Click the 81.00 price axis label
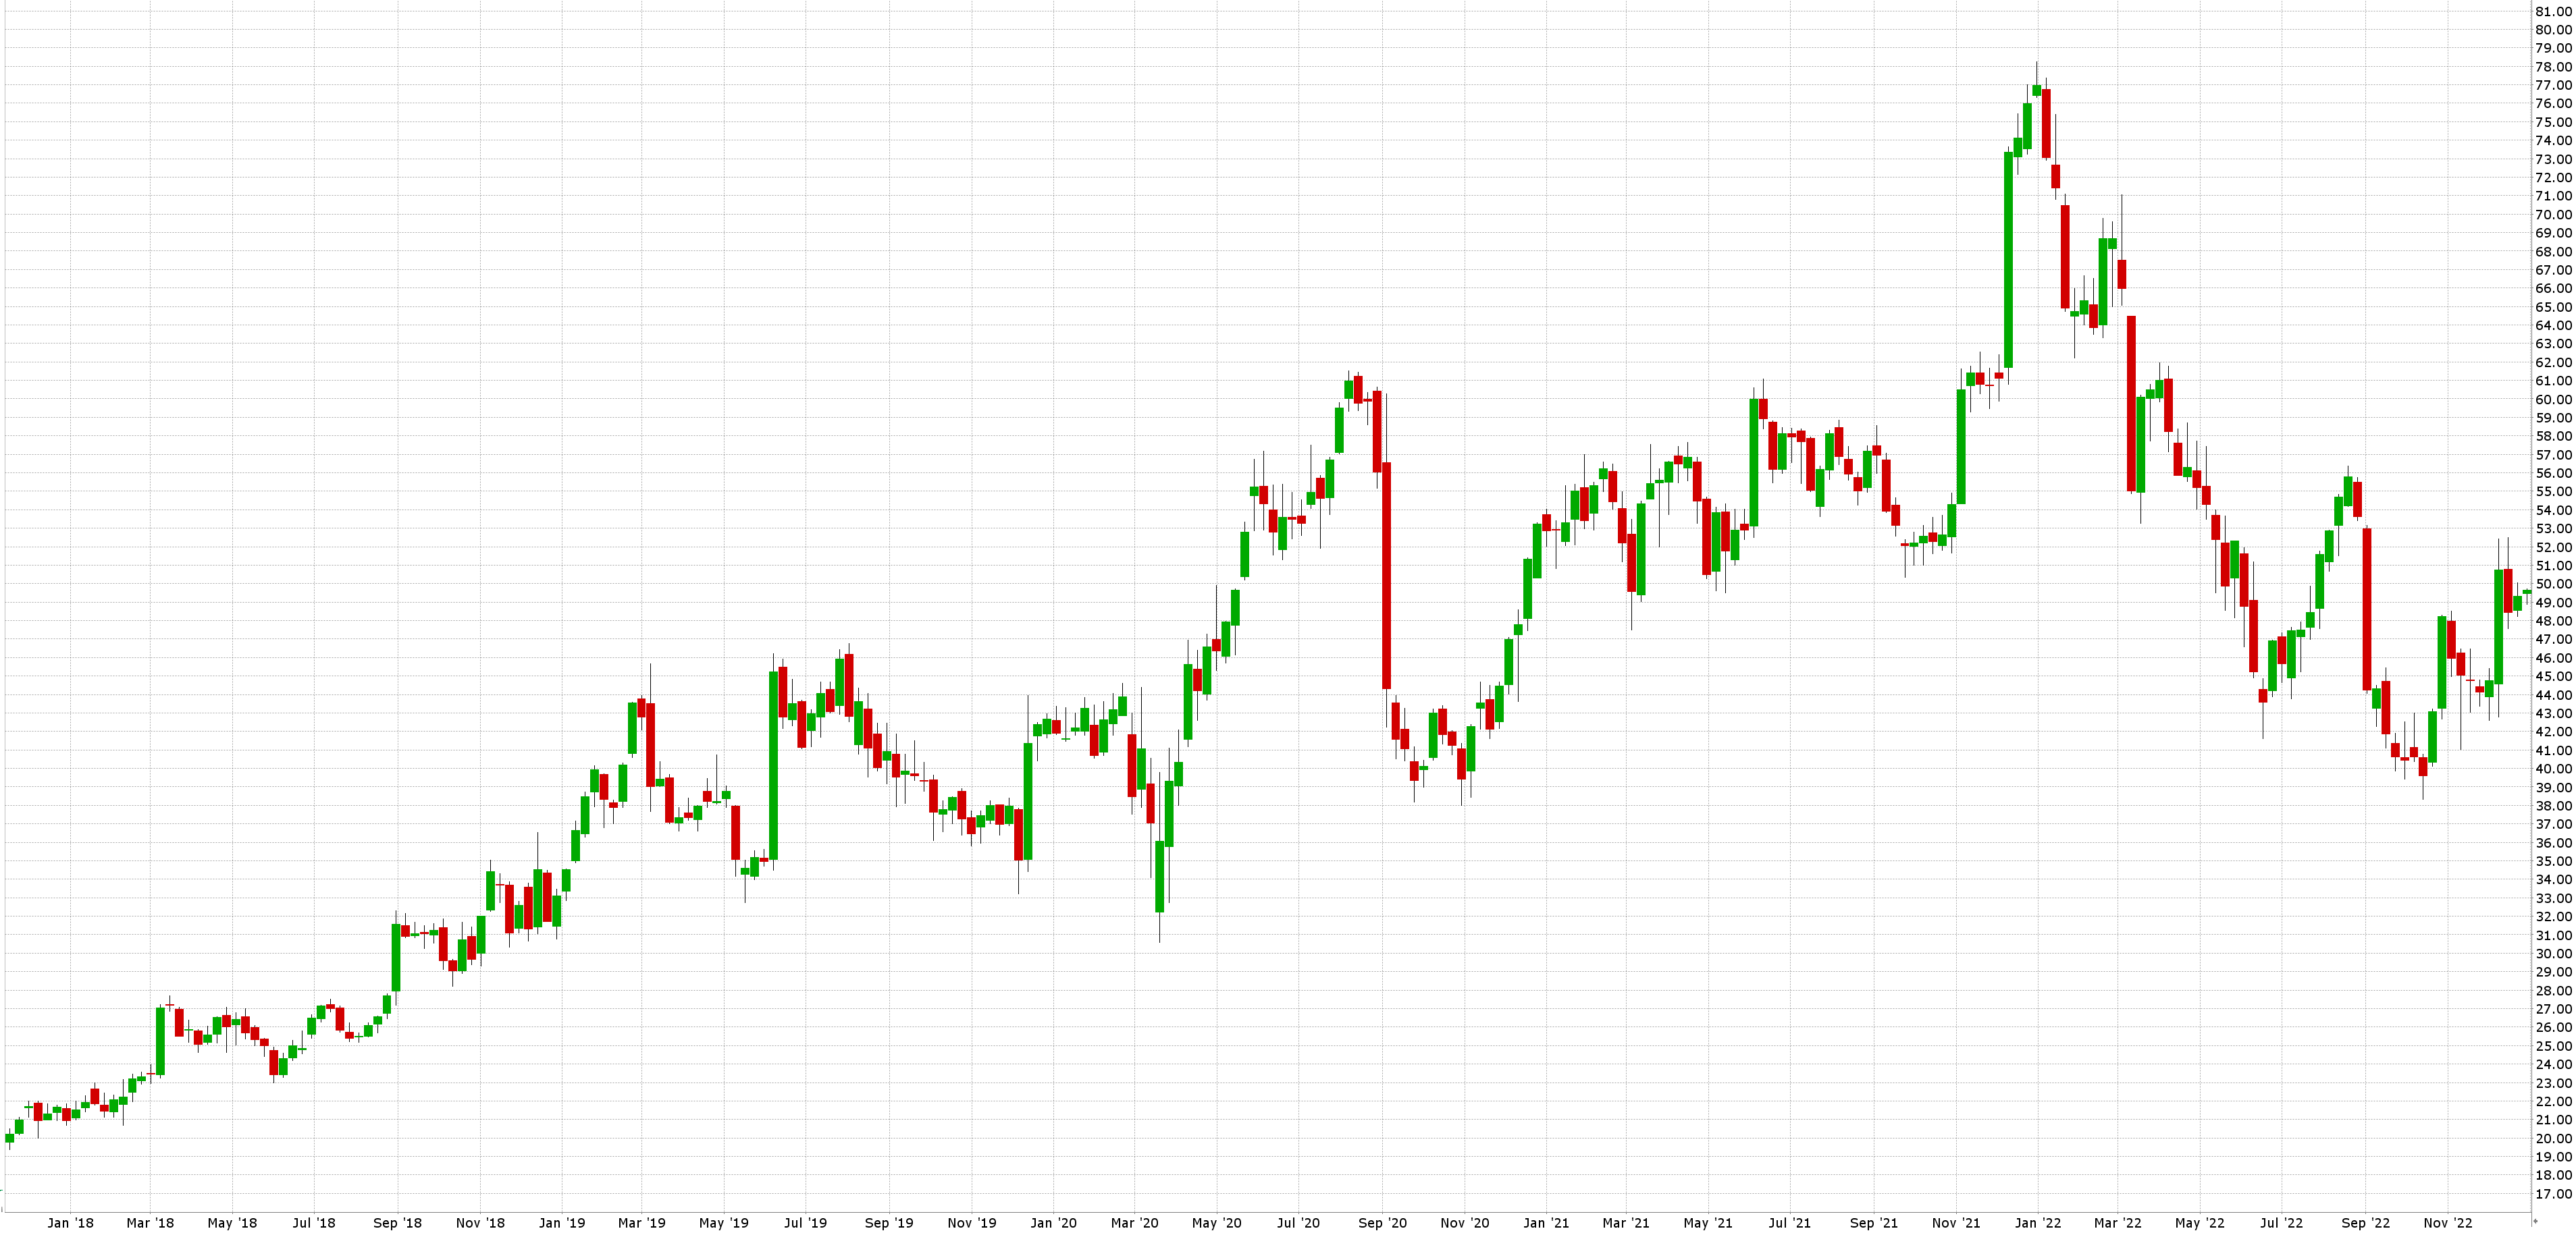Image resolution: width=2576 pixels, height=1233 pixels. (x=2553, y=11)
